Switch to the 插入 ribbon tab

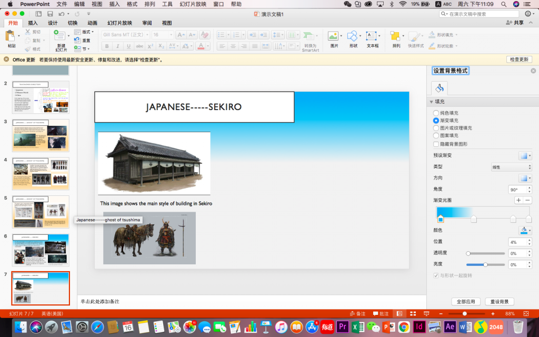pos(33,23)
